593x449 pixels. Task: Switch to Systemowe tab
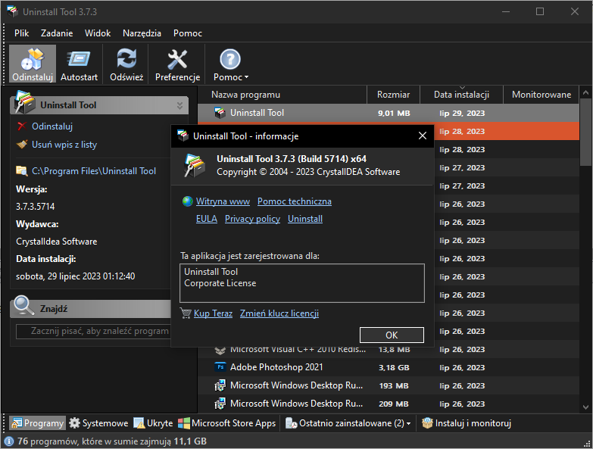pos(98,423)
